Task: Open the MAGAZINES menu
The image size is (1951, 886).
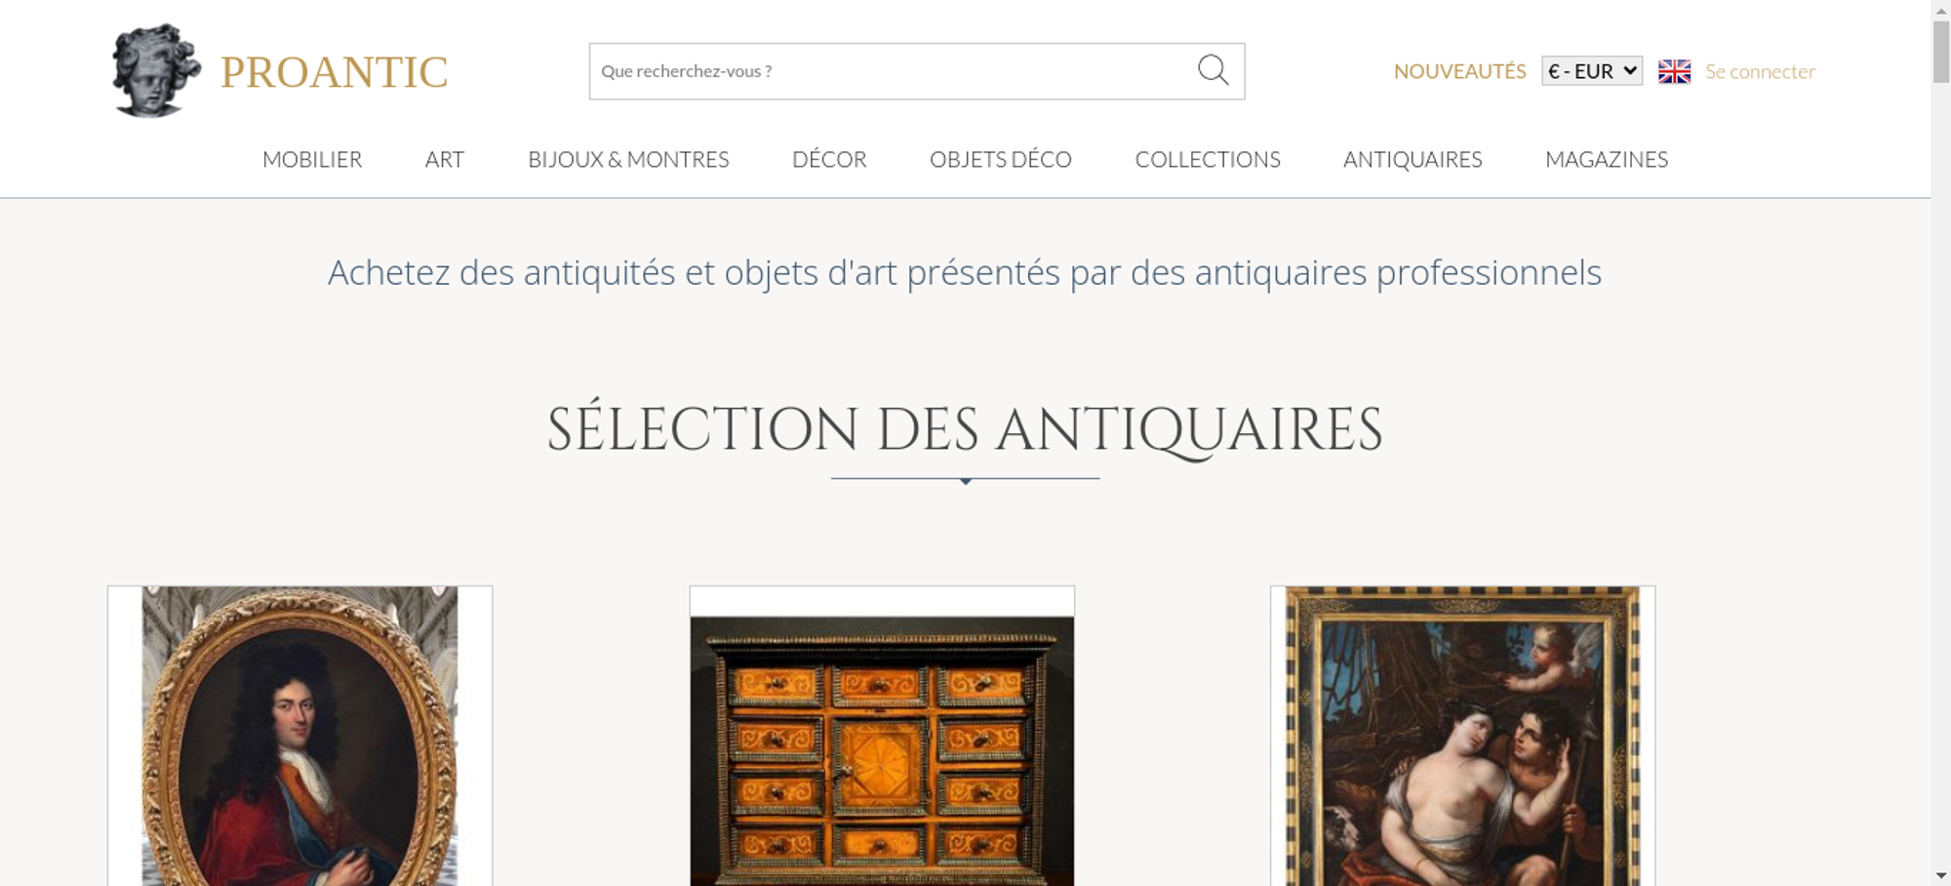Action: click(1607, 159)
